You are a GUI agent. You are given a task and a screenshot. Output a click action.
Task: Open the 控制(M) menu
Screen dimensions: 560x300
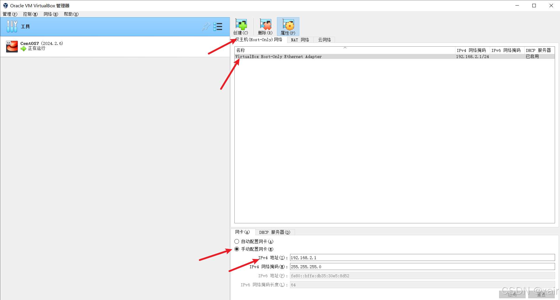point(30,14)
